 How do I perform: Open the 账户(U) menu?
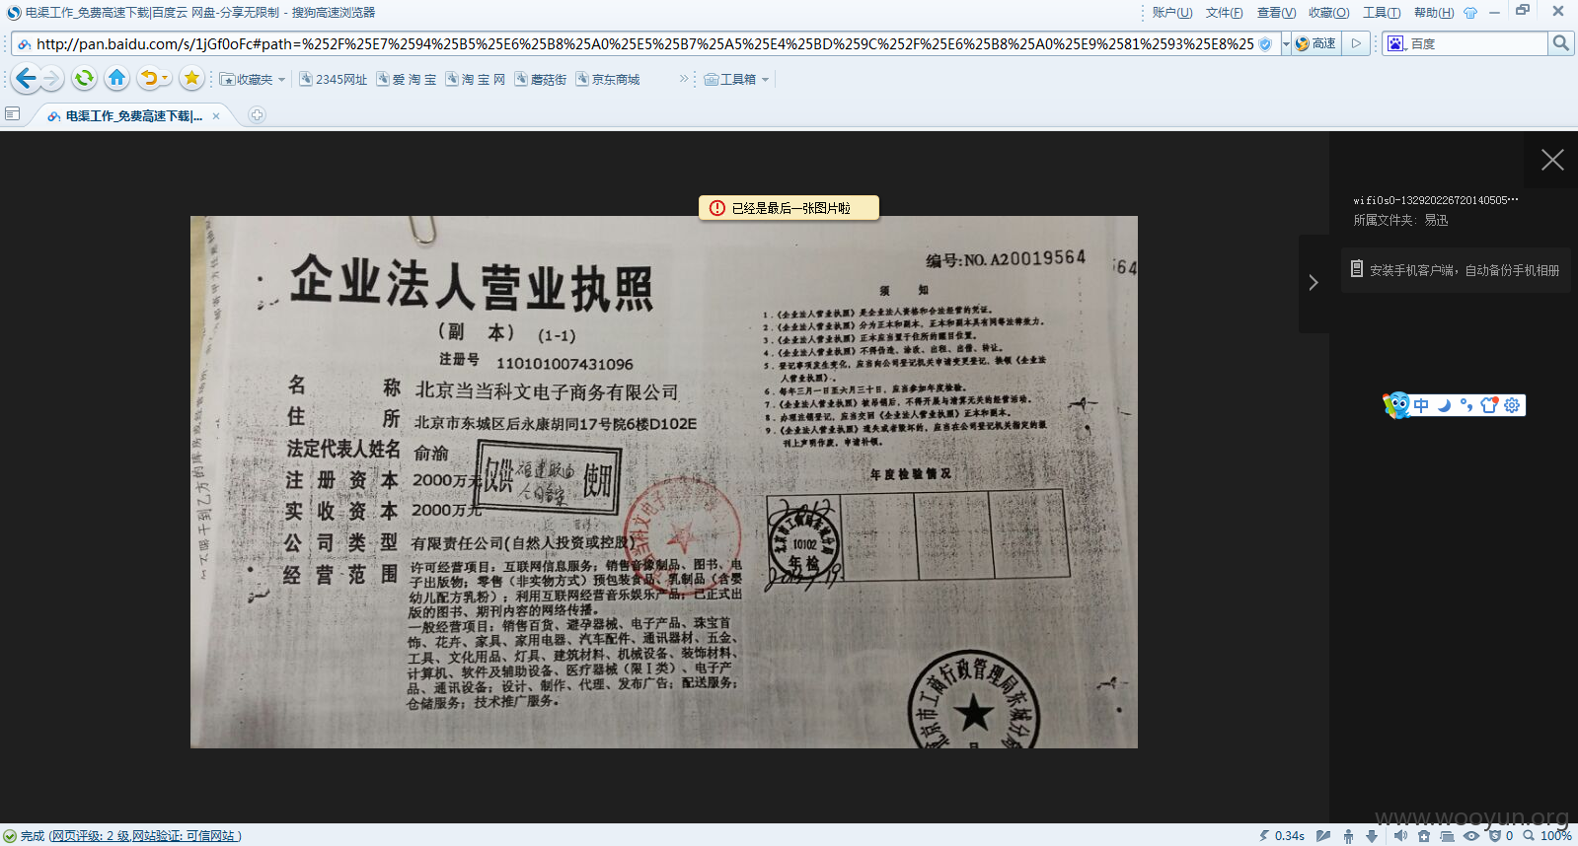point(1172,13)
